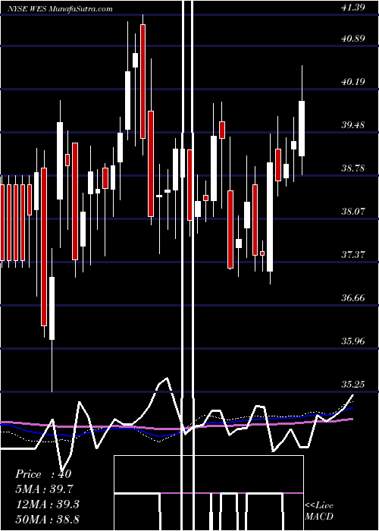Click the 39.48 price axis label
379x531 pixels.
353,125
